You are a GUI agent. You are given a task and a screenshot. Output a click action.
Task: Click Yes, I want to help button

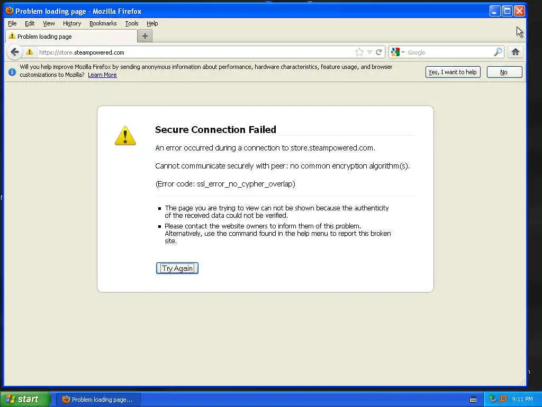tap(453, 72)
